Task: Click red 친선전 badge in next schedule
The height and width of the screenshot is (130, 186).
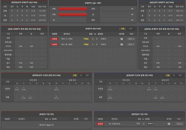Action: (x=100, y=123)
